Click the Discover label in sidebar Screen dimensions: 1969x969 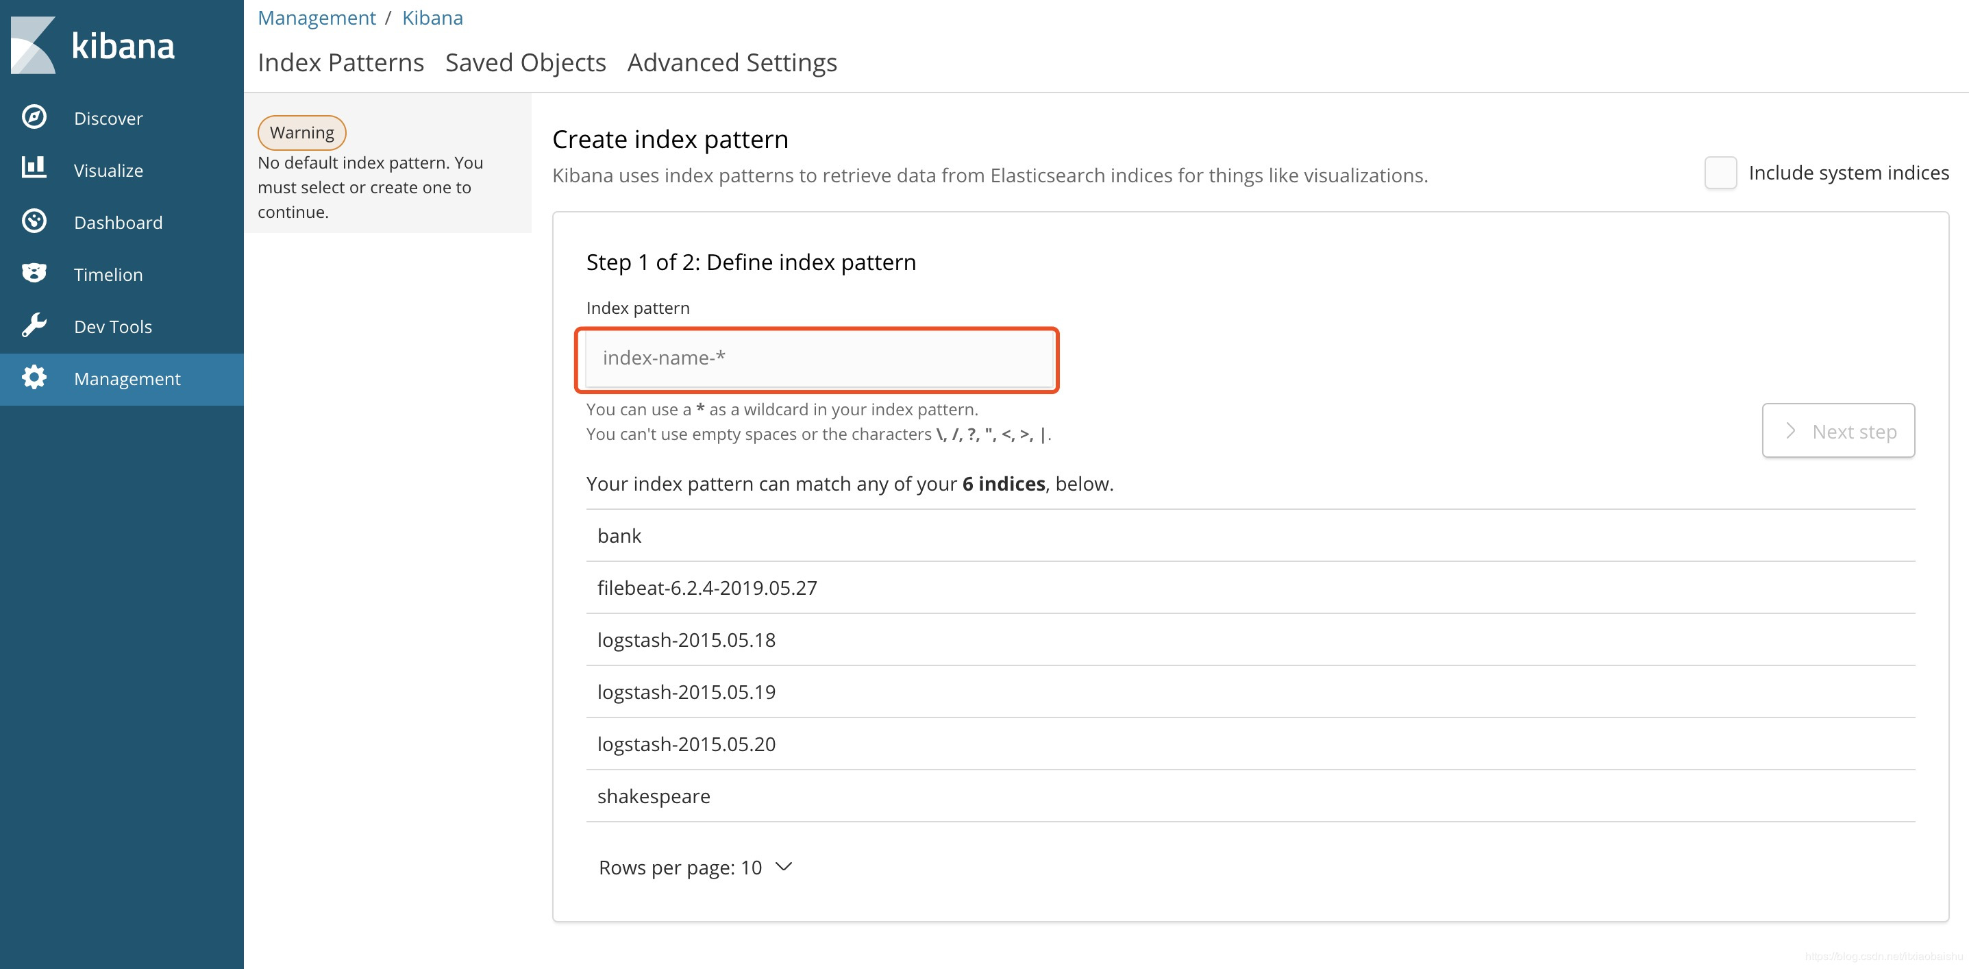tap(108, 119)
